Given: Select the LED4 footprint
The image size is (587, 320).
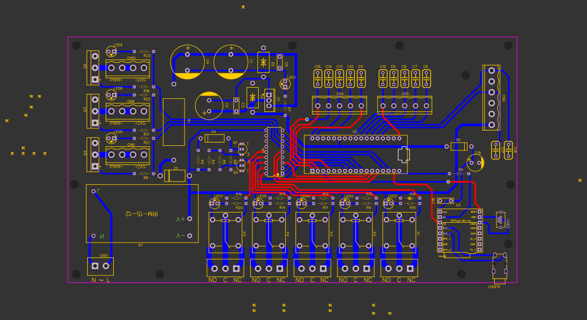Looking at the screenshot, I should (x=302, y=204).
